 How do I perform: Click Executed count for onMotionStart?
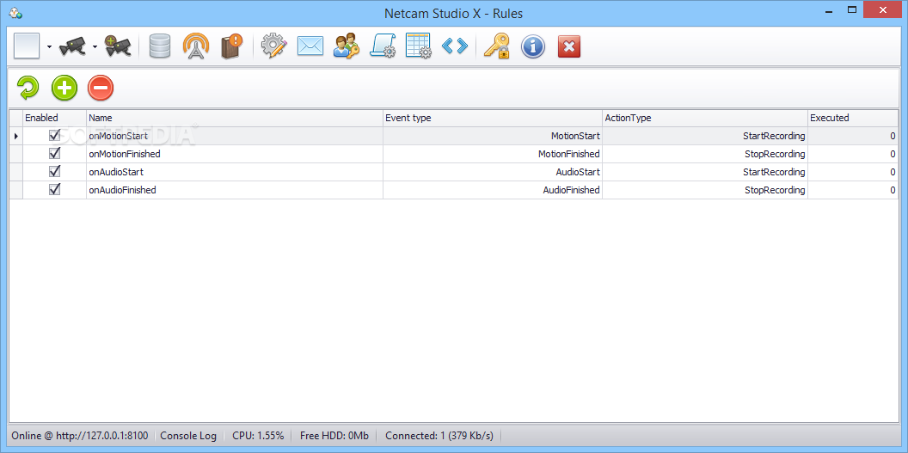click(x=853, y=136)
